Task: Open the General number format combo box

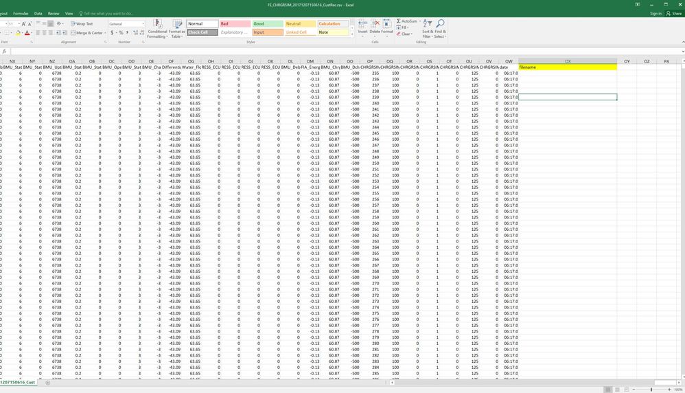Action: [126, 24]
